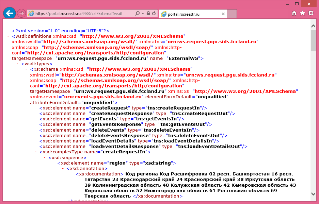Click the loadEventDetails element name
319x204 pixels.
click(112, 141)
